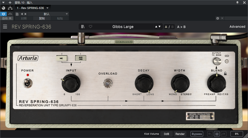The image size is (248, 138).
Task: Switch to preset slot B
Action: tap(172, 27)
